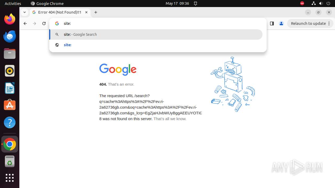Screen dimensions: 335x188
Task: Open the Trash from the dock
Action: coord(10,161)
